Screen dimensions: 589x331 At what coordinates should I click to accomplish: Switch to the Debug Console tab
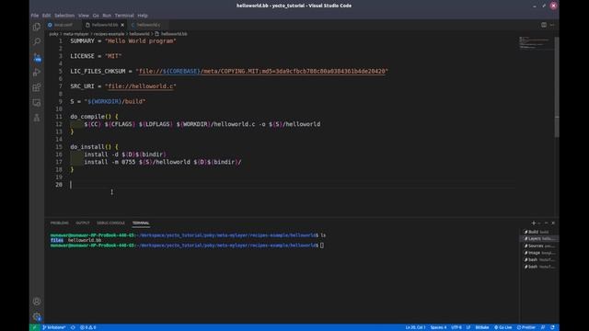110,223
